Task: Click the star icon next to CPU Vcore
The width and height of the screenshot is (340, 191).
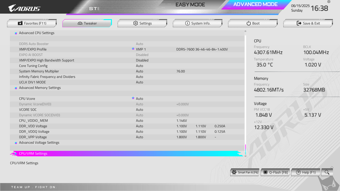Action: [x=133, y=98]
